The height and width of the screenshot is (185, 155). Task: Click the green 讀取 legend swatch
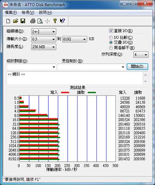[x=92, y=92]
